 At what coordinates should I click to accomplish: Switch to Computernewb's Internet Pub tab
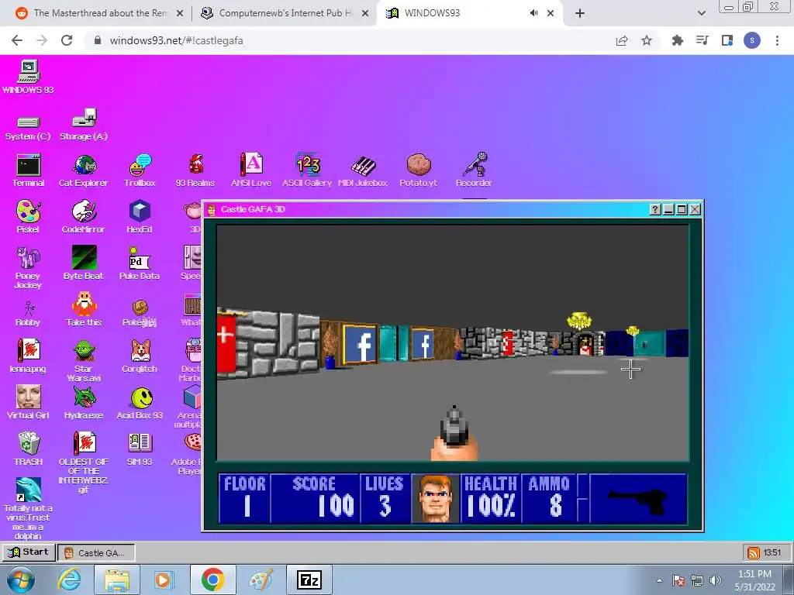(285, 13)
